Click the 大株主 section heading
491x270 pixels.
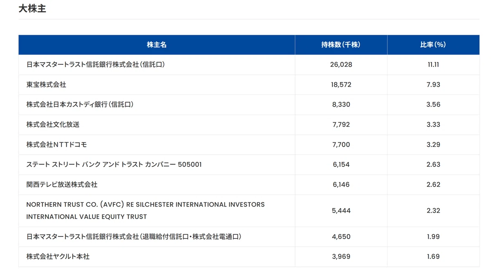tap(32, 9)
